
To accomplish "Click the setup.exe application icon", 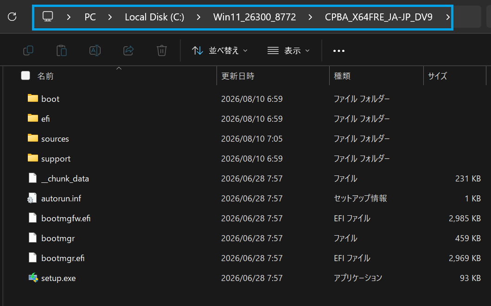I will tap(33, 278).
